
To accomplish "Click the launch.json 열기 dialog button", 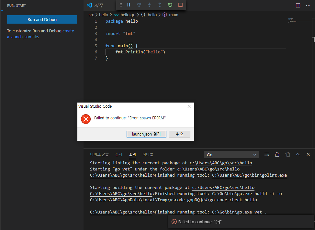I will click(x=146, y=134).
